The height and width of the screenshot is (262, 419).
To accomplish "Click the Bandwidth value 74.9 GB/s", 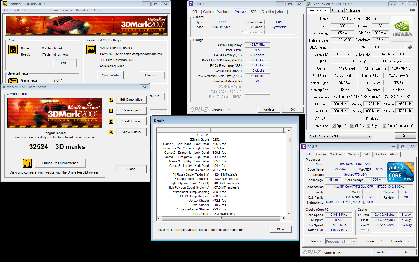I will [x=398, y=90].
